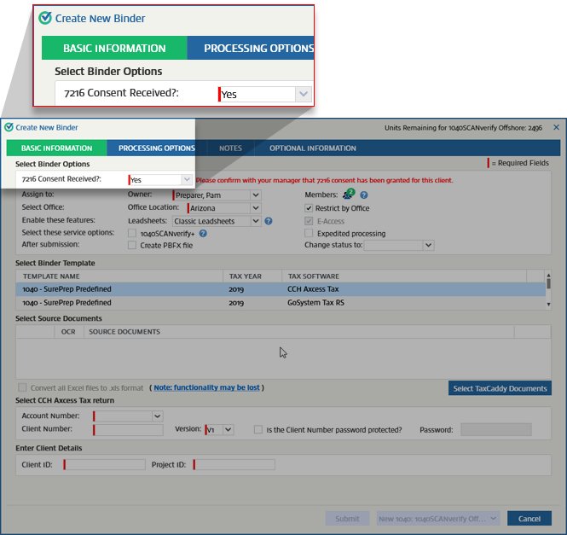
Task: Open the Owner dropdown showing Preparer, Pam
Action: coord(256,195)
